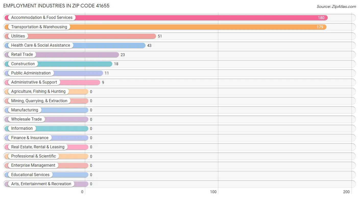Click the Administrative & Support value 9
Screen dimensions: 359x198
pos(103,82)
